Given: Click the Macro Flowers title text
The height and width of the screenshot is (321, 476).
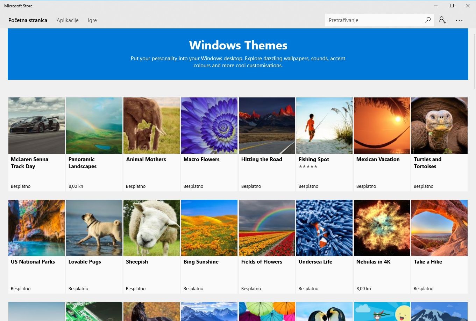Looking at the screenshot, I should click(201, 159).
